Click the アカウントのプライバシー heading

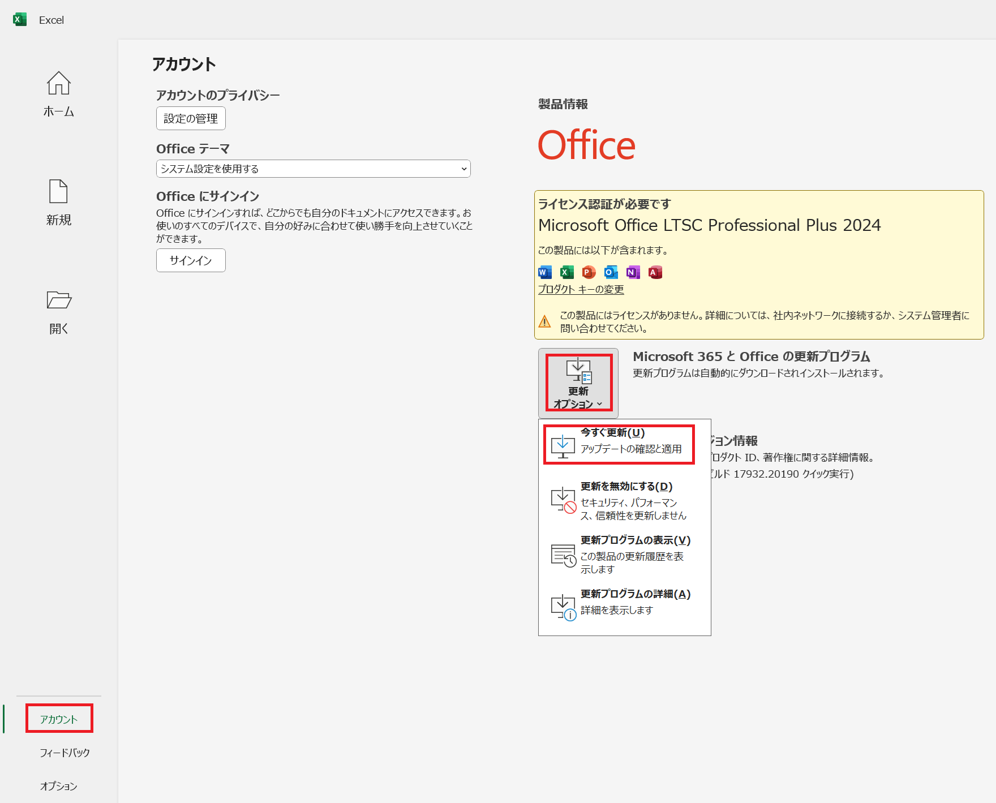(218, 95)
